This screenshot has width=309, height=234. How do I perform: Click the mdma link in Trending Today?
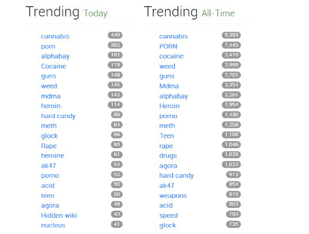pos(51,96)
